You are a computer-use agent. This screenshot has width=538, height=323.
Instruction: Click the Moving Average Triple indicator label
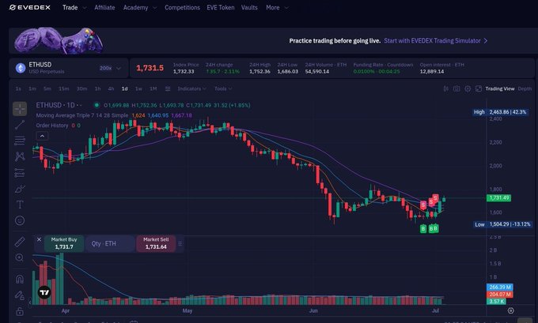82,115
